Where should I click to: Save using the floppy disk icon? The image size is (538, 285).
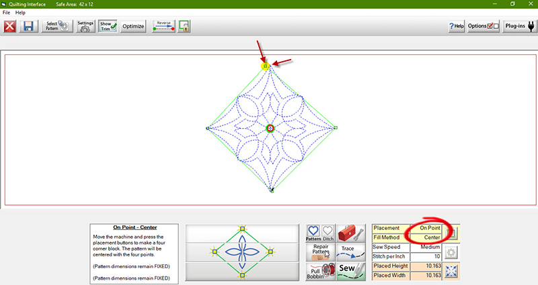coord(28,26)
